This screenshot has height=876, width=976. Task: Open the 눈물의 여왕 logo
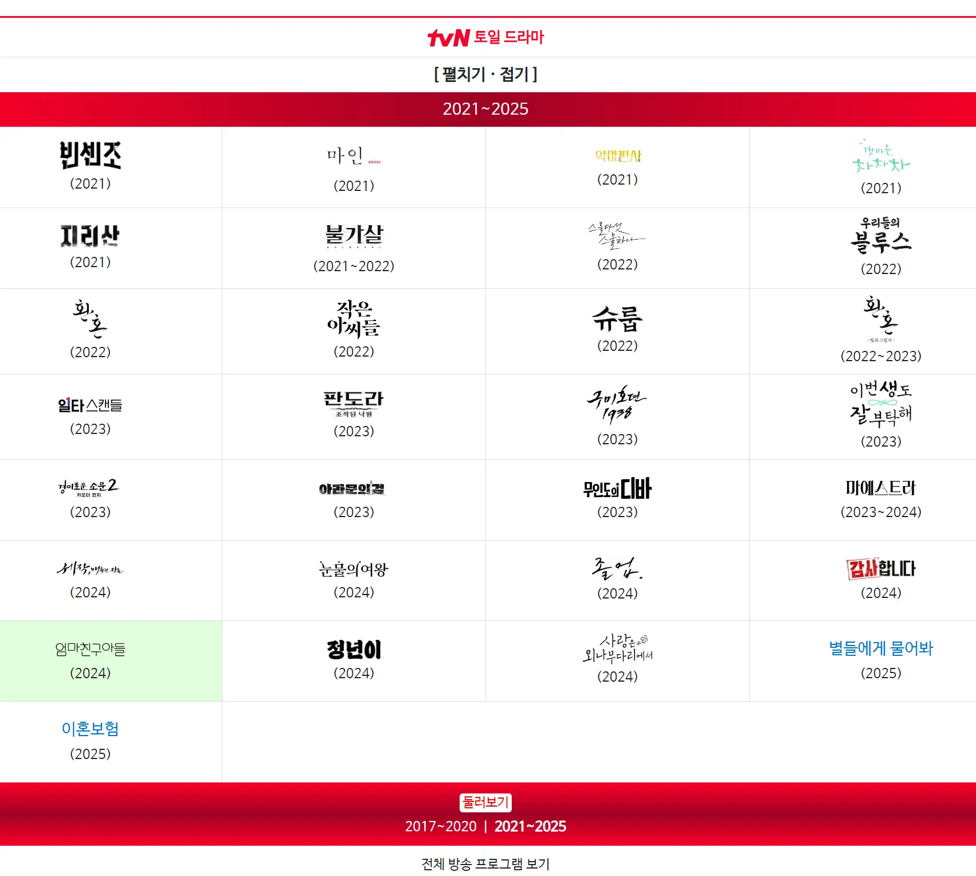point(354,569)
